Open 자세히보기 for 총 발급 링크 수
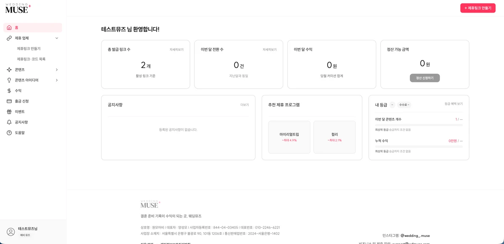The image size is (504, 244). [x=176, y=50]
